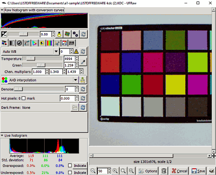Toggle the Underexposed Indicate checkbox
This screenshot has width=216, height=175.
pos(70,173)
